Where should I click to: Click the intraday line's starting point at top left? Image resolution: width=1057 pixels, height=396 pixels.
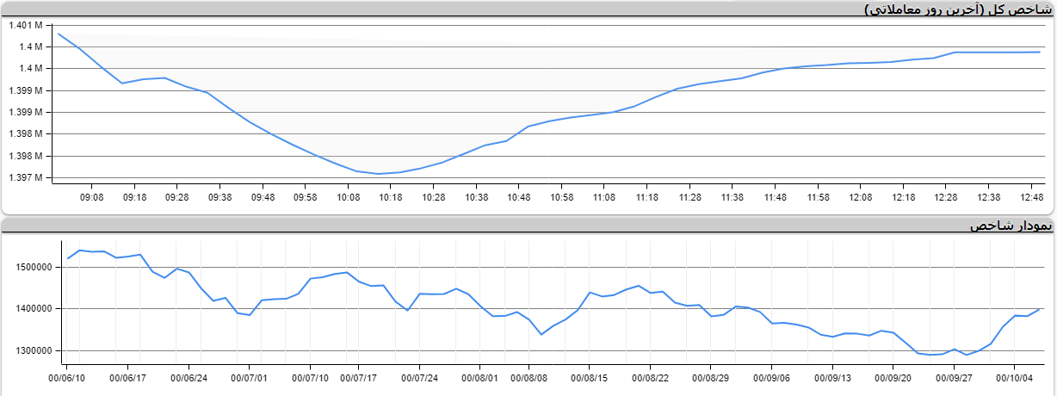(58, 34)
